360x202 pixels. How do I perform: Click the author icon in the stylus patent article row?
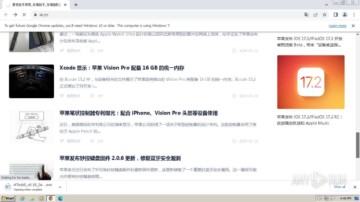(62, 141)
